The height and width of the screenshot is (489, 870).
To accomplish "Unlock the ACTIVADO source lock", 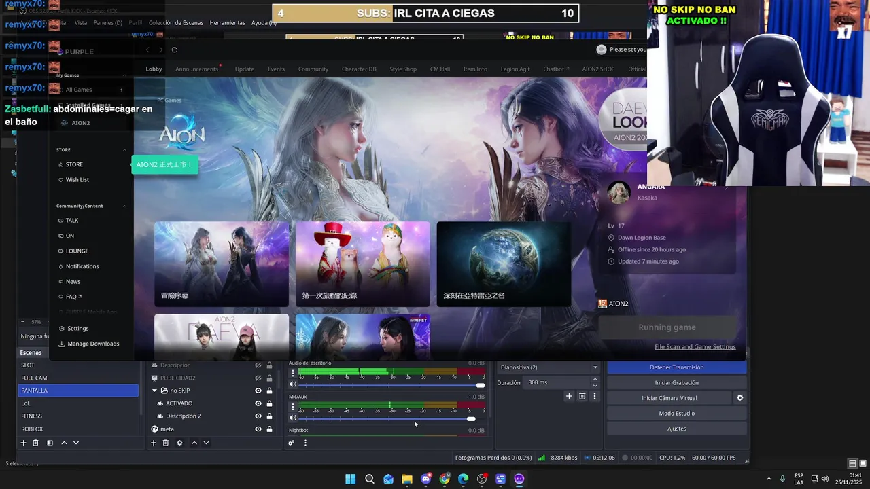I will pyautogui.click(x=269, y=403).
